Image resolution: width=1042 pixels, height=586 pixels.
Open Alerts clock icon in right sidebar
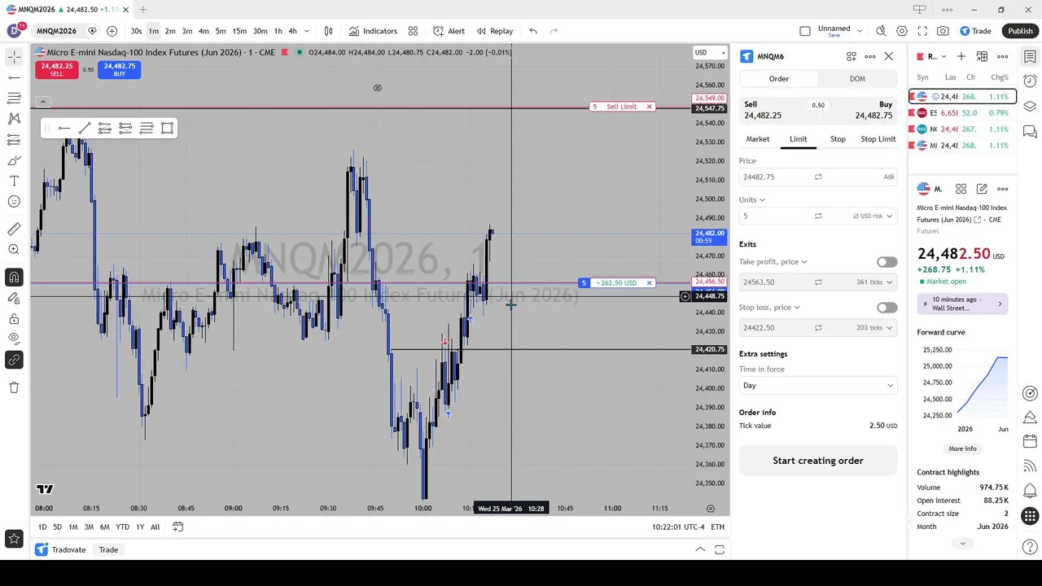tap(1030, 81)
